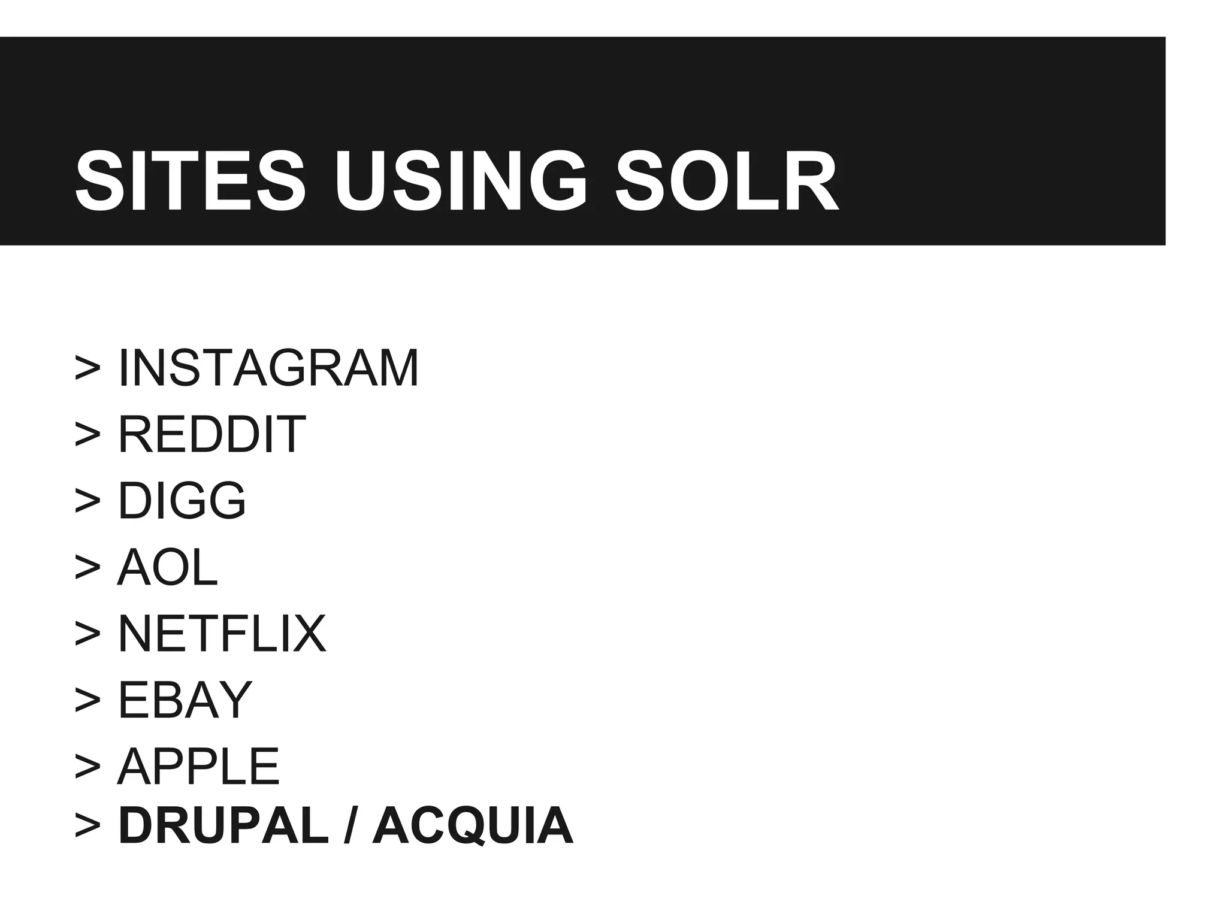Select the APPLE list entry
This screenshot has width=1227, height=920.
pos(198,766)
